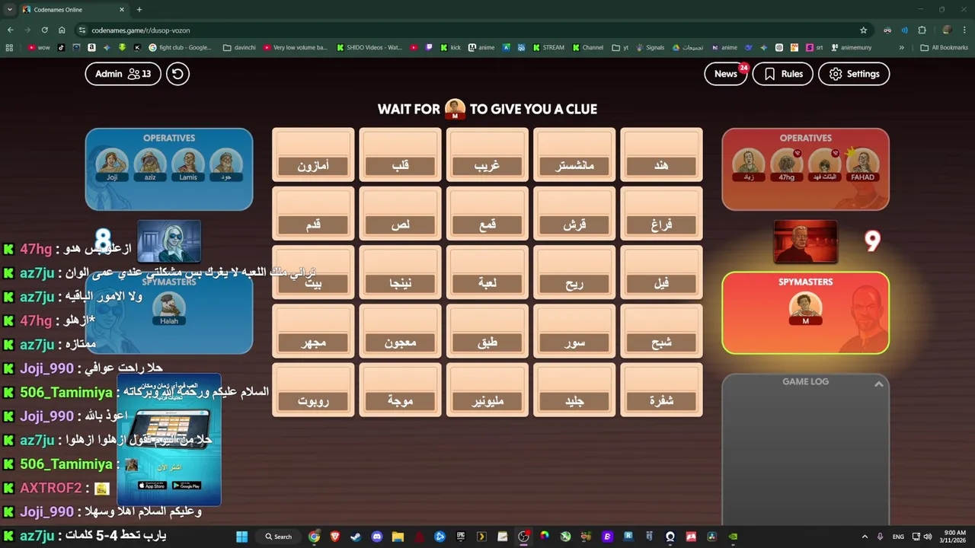Open the davinchi bookmarks folder
975x548 pixels.
pos(239,47)
